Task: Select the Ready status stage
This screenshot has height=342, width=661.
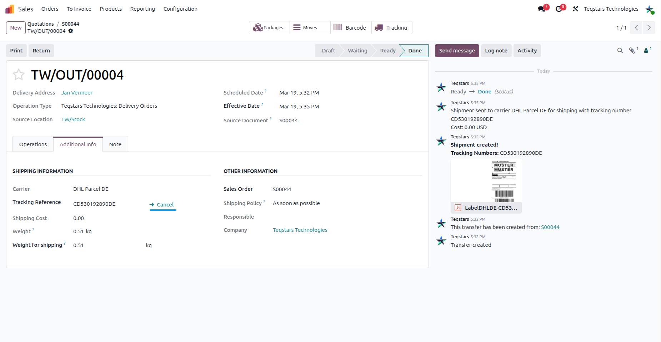Action: (388, 51)
